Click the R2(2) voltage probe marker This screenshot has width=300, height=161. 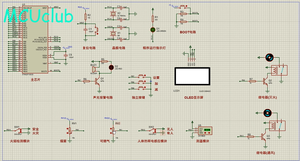[83, 8]
